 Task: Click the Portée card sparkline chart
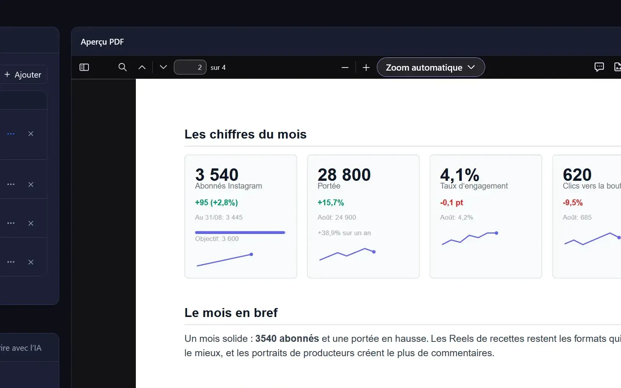tap(347, 254)
